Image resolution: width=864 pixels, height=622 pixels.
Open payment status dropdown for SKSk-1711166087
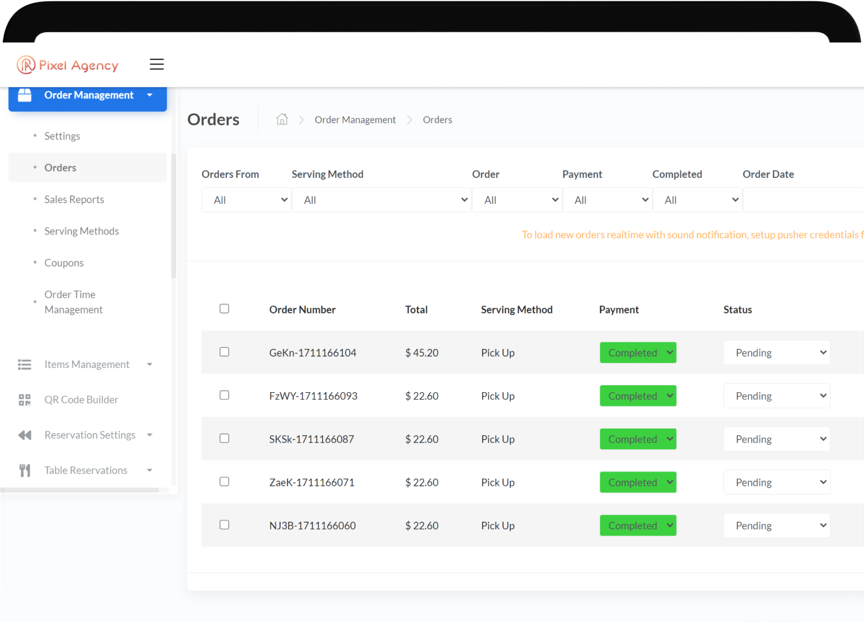pyautogui.click(x=638, y=439)
